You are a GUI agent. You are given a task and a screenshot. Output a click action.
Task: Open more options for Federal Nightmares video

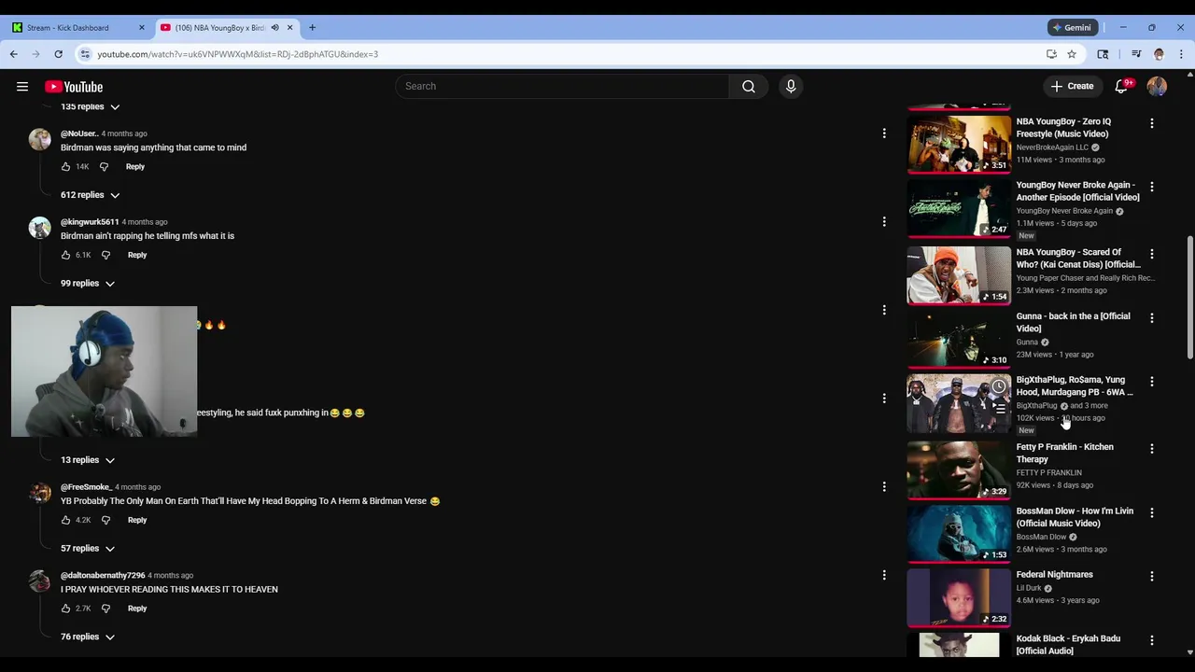point(1152,577)
